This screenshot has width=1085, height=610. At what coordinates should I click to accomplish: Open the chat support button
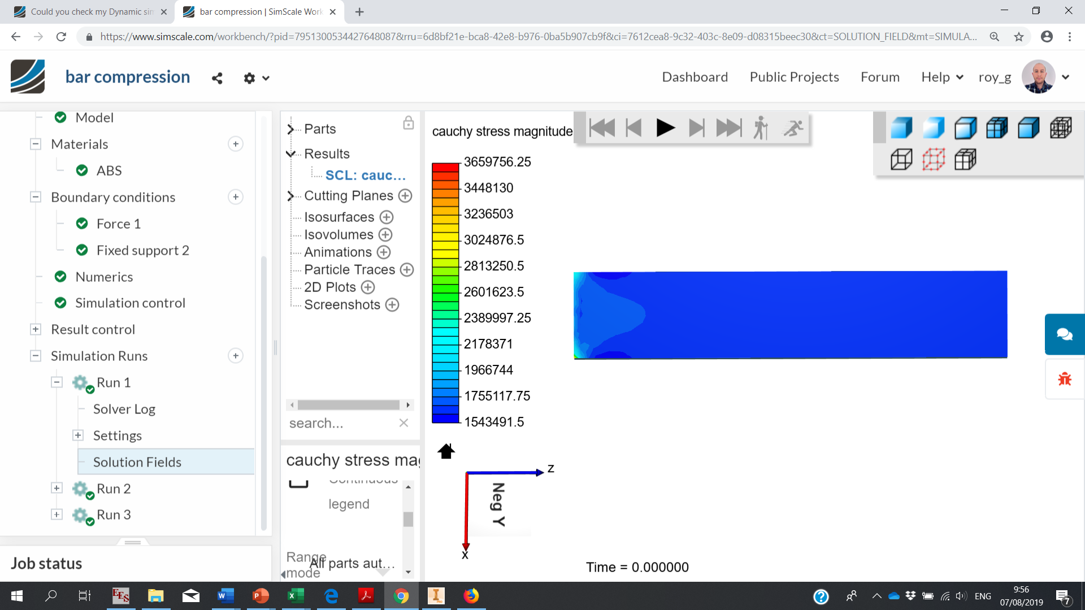(x=1064, y=334)
